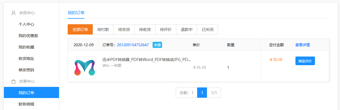This screenshot has width=340, height=110.
Task: Open 个人中心 in the sidebar
Action: (26, 24)
